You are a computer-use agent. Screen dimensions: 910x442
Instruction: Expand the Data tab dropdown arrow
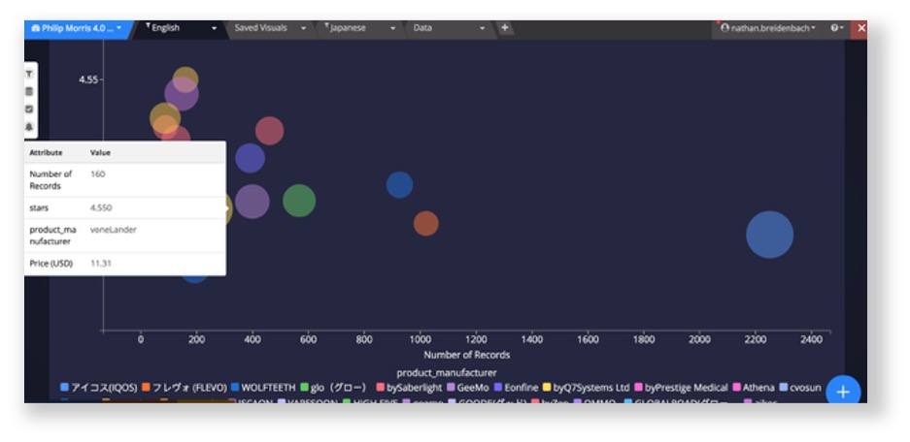point(482,28)
